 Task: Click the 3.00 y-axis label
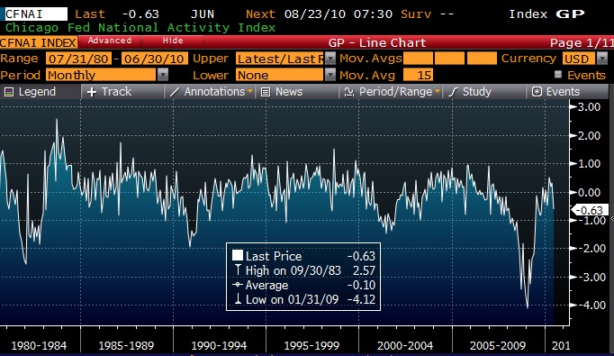590,106
